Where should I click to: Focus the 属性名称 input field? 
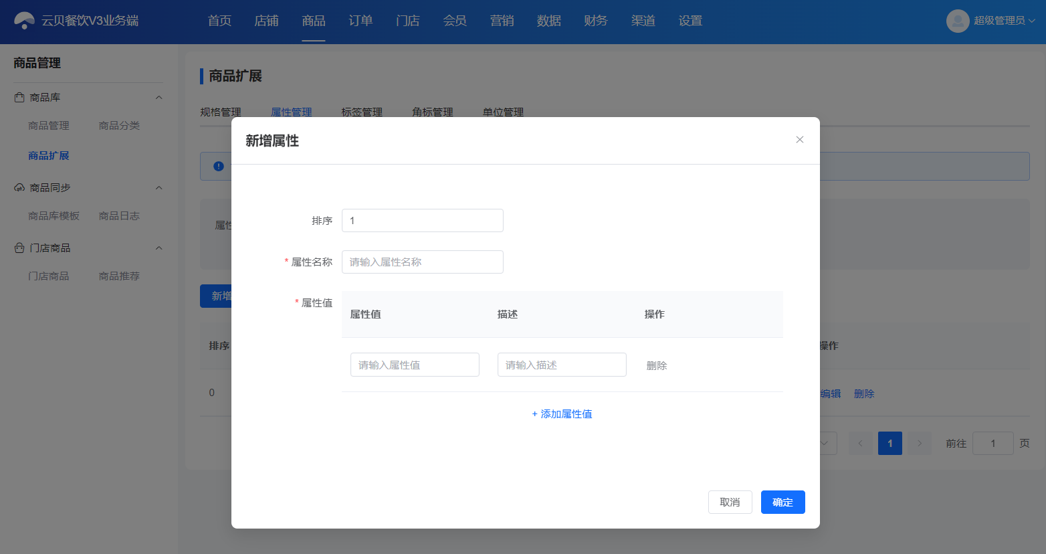click(x=423, y=262)
